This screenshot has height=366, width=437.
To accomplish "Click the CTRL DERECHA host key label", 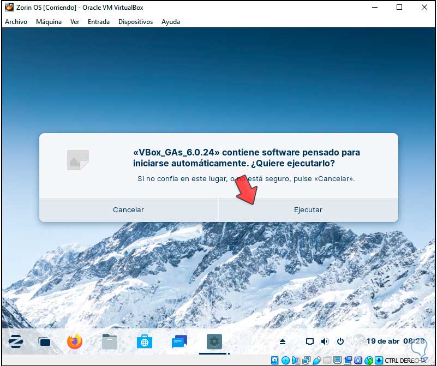I will coord(405,361).
